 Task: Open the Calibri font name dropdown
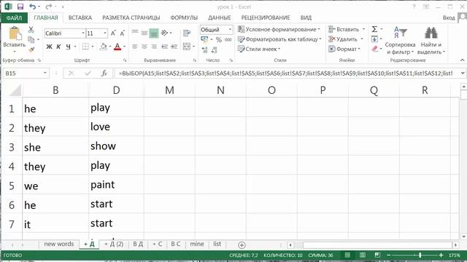click(83, 33)
